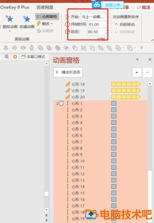Open the 动画窗格 pane options arrow
This screenshot has height=223, width=154.
click(x=137, y=59)
